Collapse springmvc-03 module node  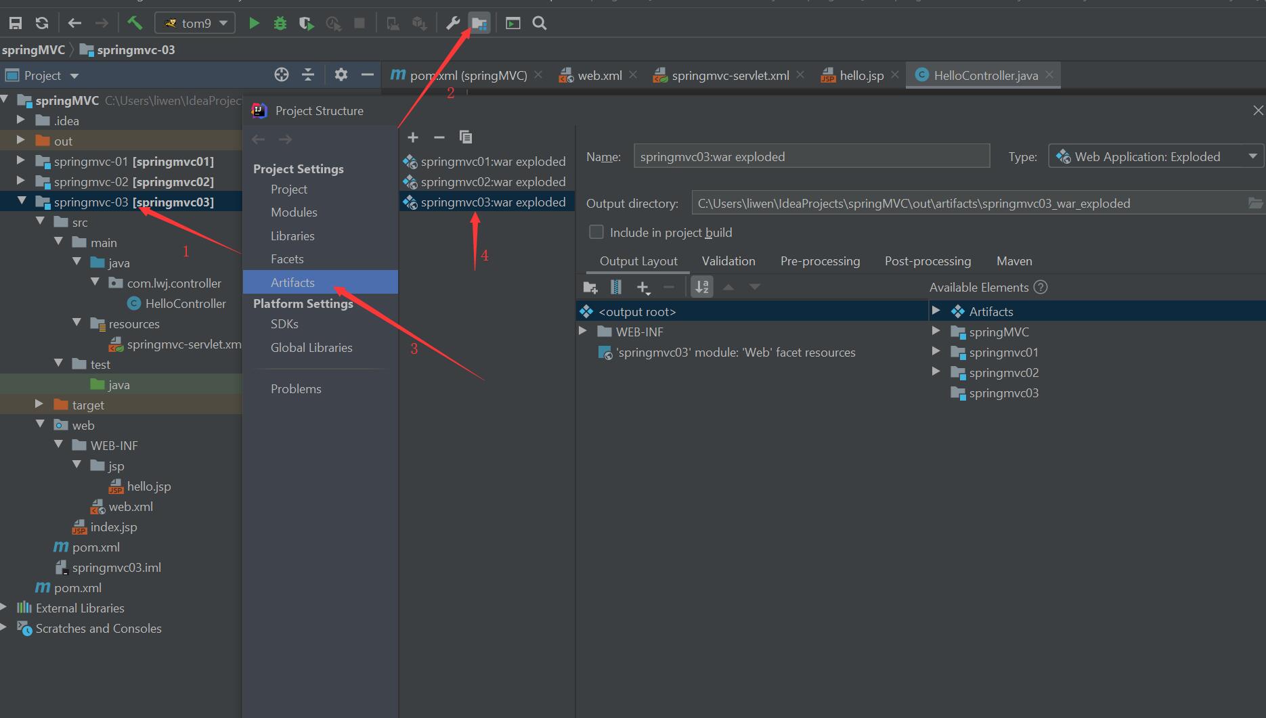click(x=21, y=202)
